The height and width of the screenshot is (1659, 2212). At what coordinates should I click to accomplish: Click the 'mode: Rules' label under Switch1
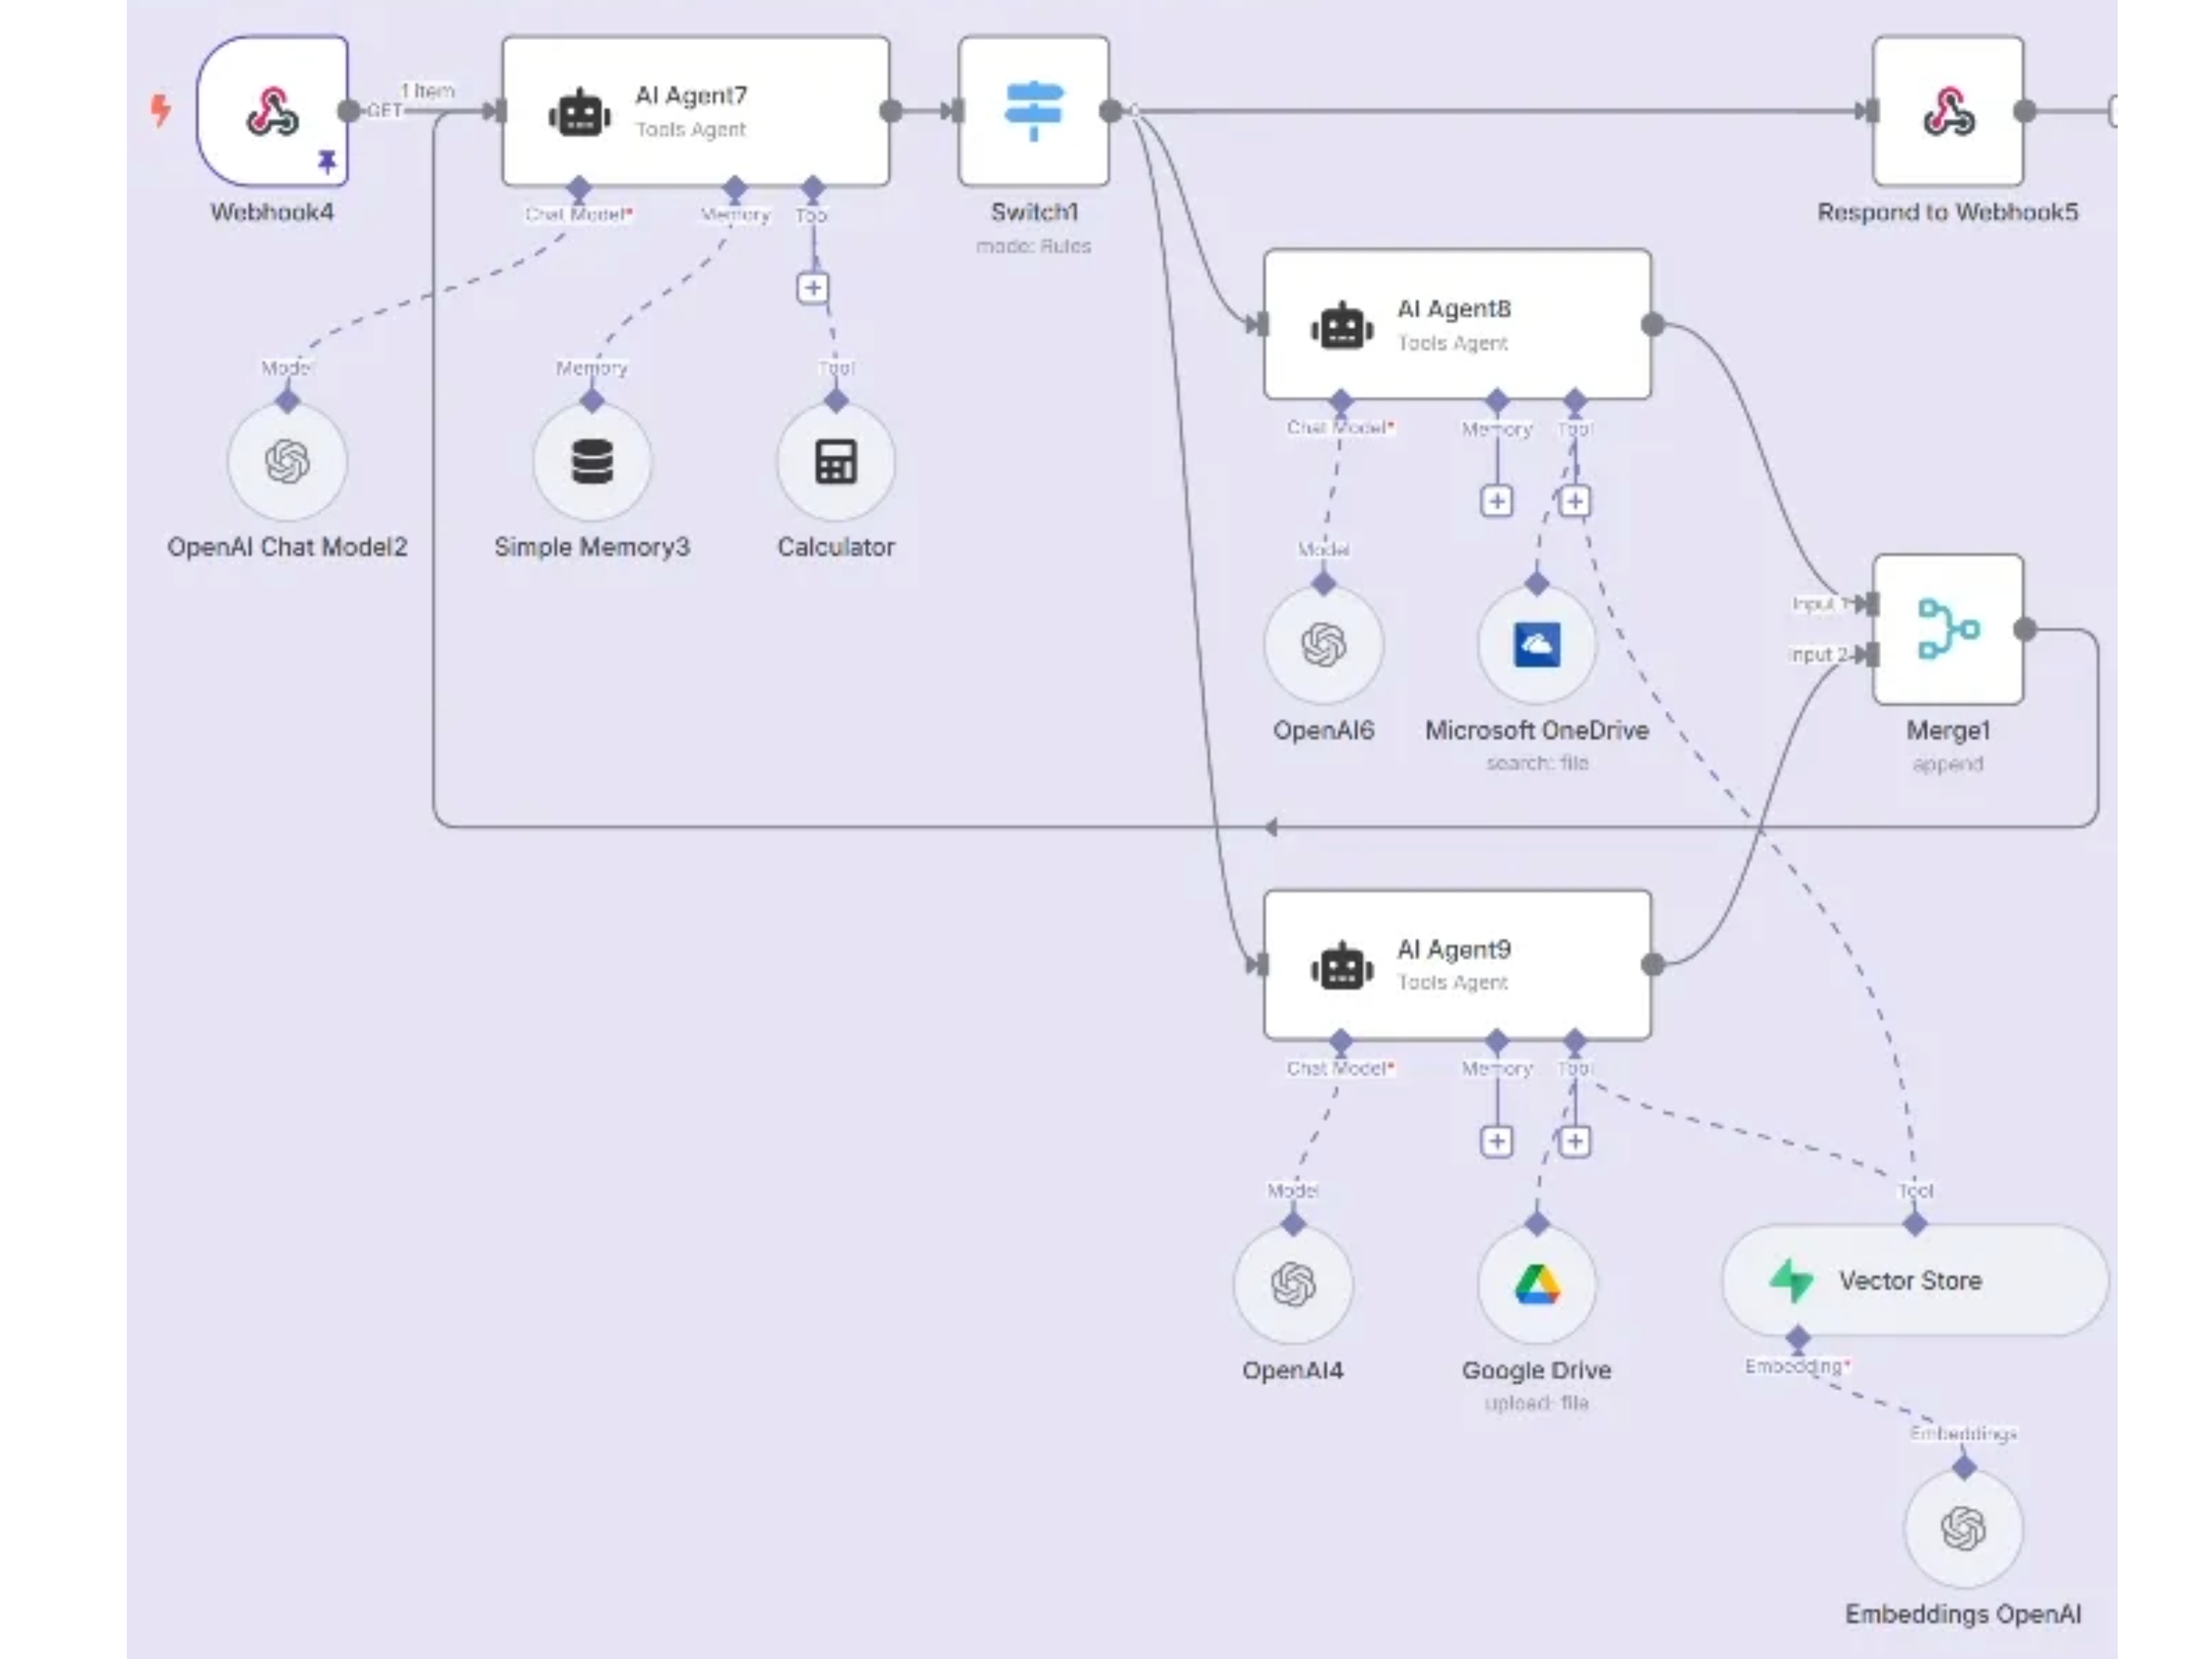[x=1034, y=246]
